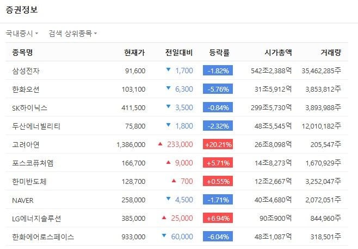Screen dimensions: 358x249
Task: Open 한화오션 stock page
Action: tap(26, 89)
